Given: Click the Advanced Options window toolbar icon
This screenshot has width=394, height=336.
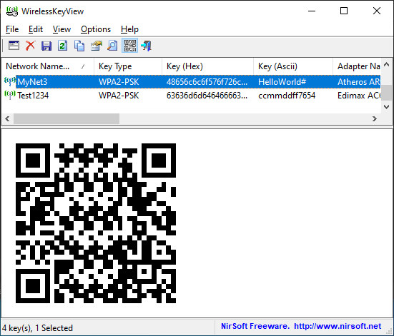Looking at the screenshot, I should [14, 46].
